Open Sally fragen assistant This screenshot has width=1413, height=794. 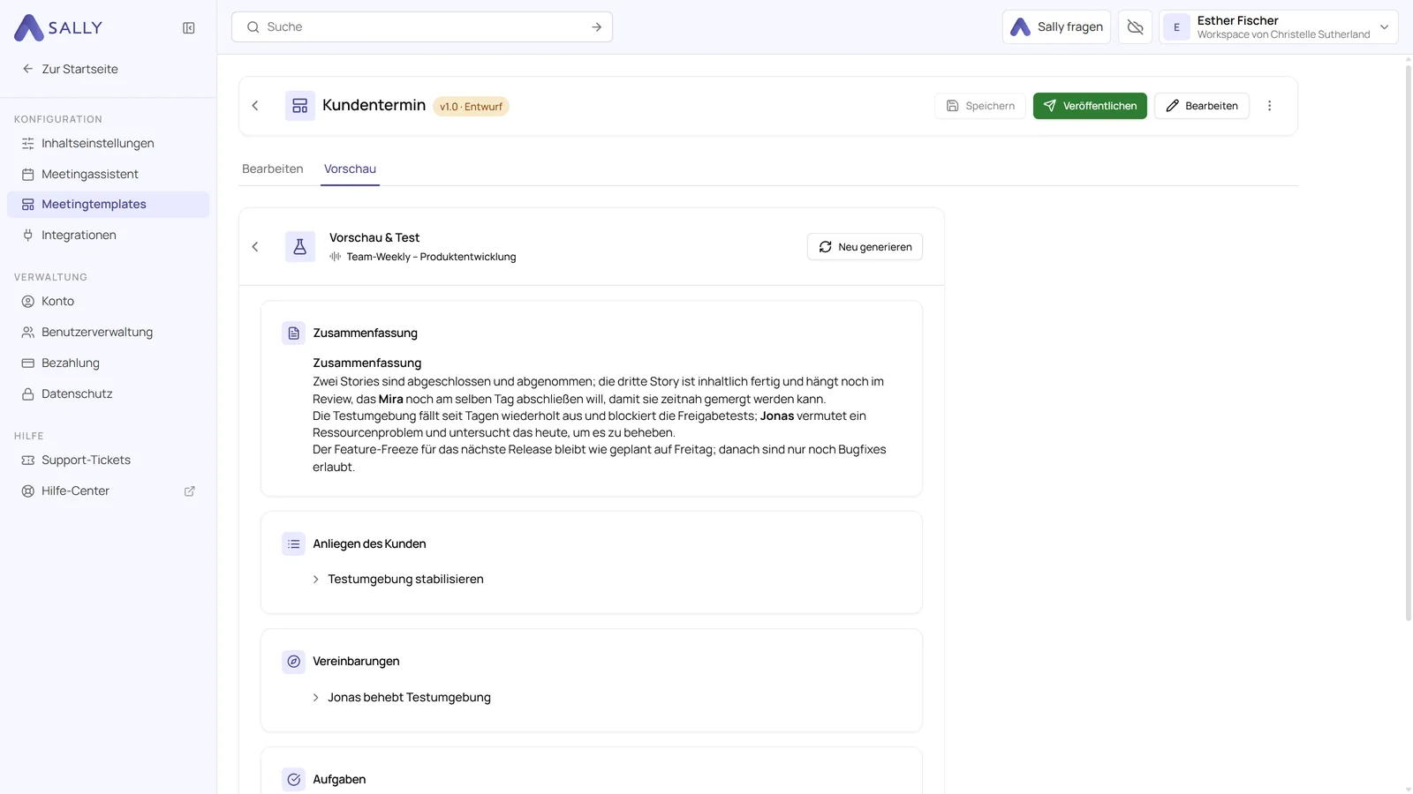(x=1056, y=26)
